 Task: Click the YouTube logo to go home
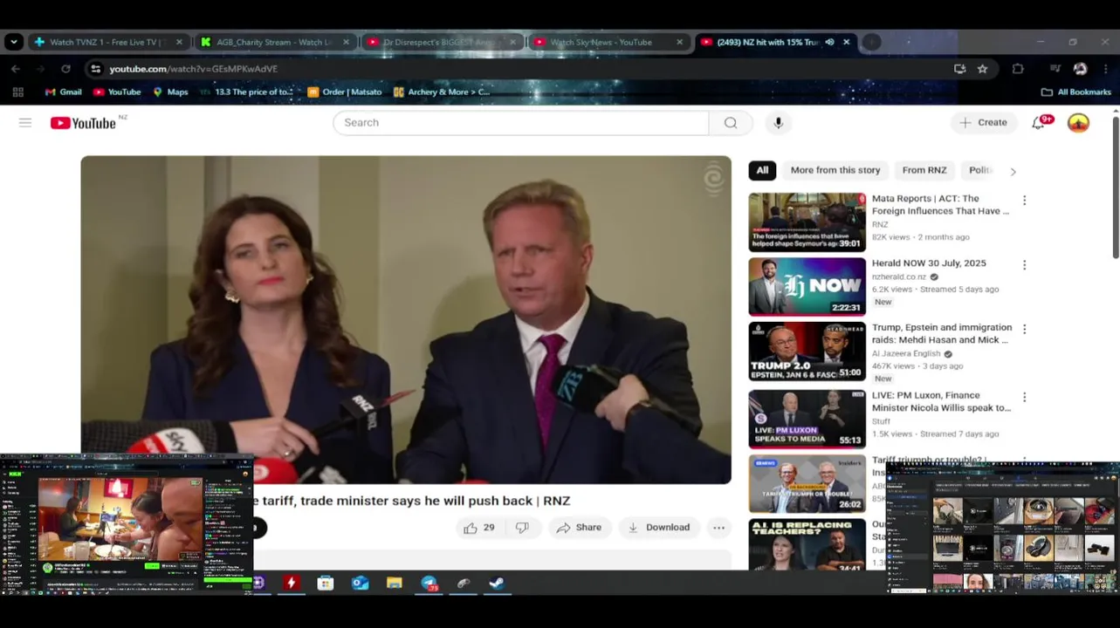[83, 123]
